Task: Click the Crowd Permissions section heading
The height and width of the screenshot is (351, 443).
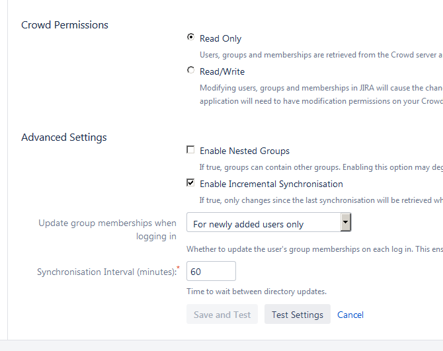Action: [x=65, y=25]
